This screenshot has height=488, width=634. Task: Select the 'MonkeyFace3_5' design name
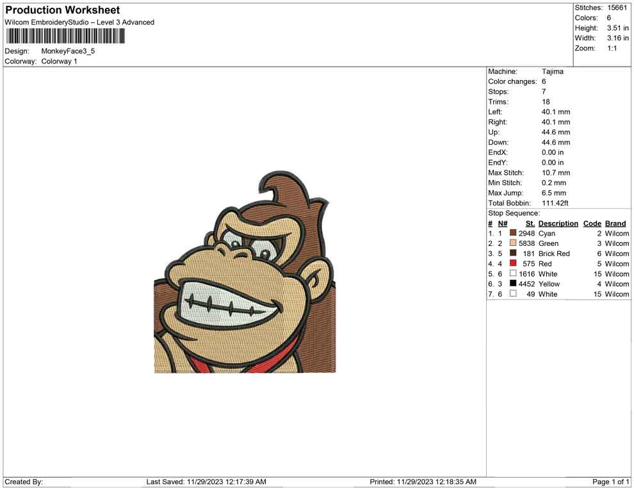pos(68,51)
